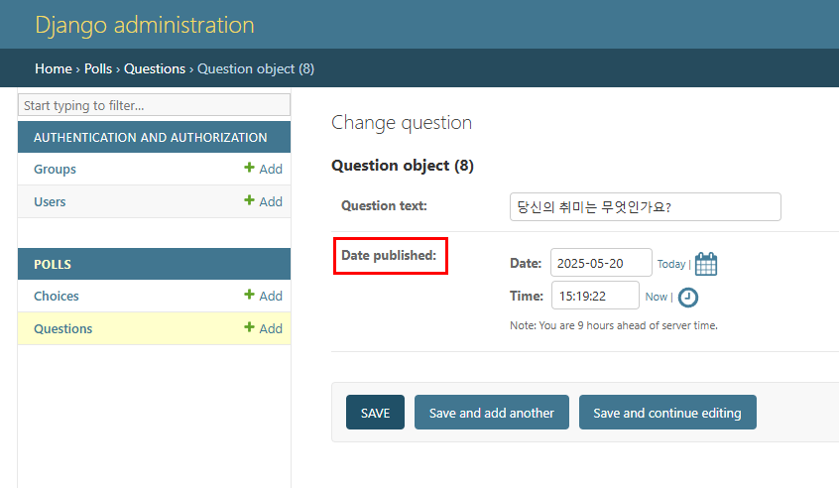Open Polls breadcrumb link
Screen dimensions: 839x488
tap(98, 69)
